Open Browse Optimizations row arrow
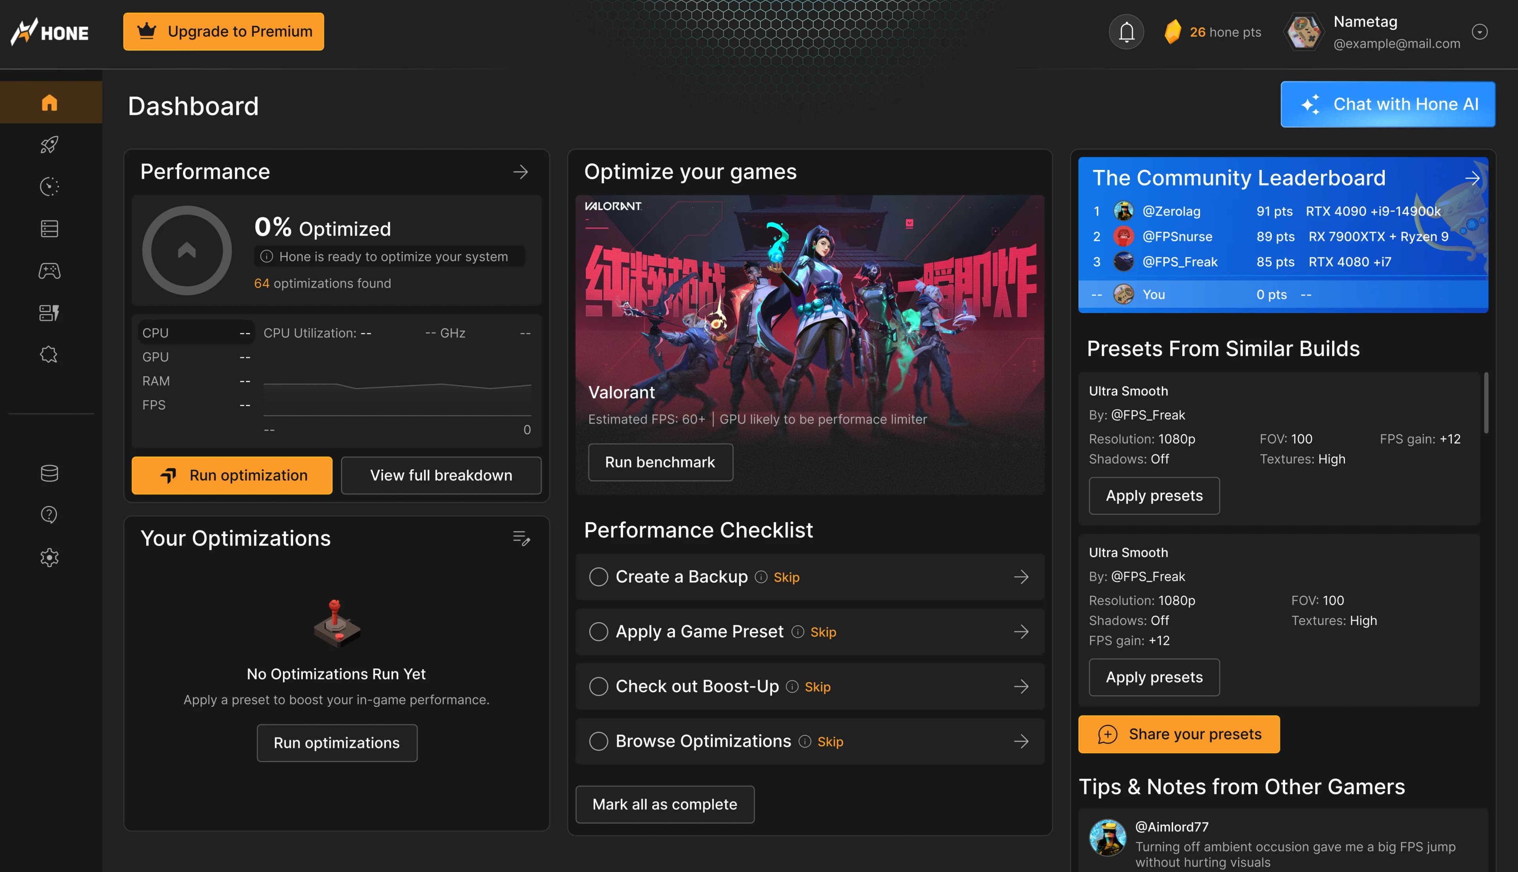 [x=1021, y=742]
